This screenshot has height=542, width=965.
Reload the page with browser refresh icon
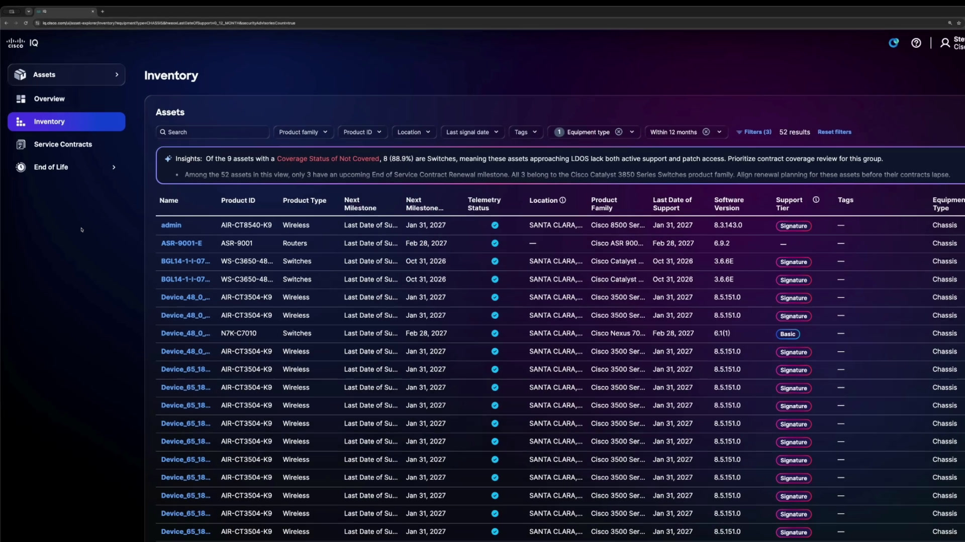click(26, 23)
